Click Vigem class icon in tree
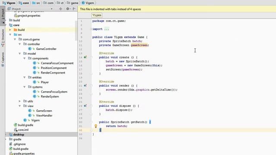The image size is (276, 155). click(25, 120)
